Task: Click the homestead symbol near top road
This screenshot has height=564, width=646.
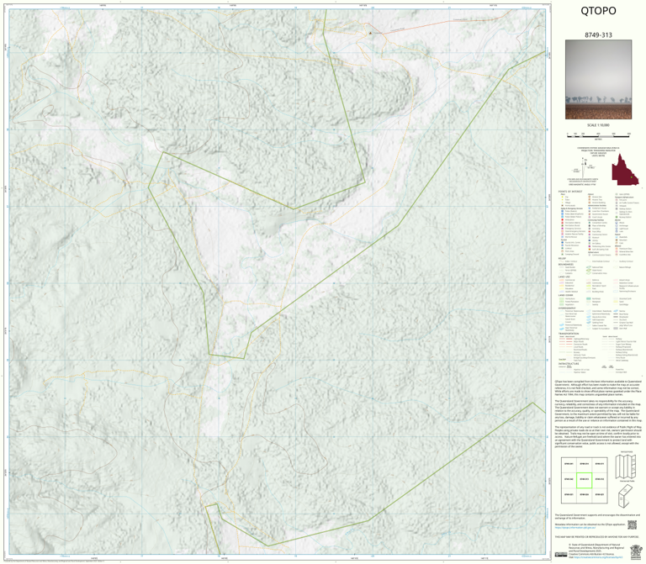Action: coord(370,33)
